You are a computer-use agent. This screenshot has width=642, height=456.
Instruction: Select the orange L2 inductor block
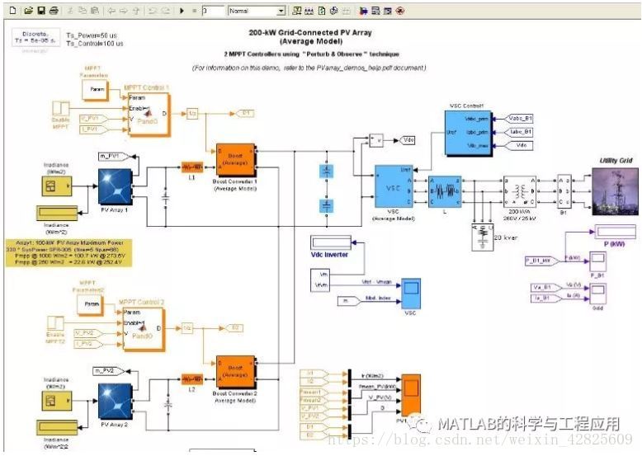tap(192, 379)
